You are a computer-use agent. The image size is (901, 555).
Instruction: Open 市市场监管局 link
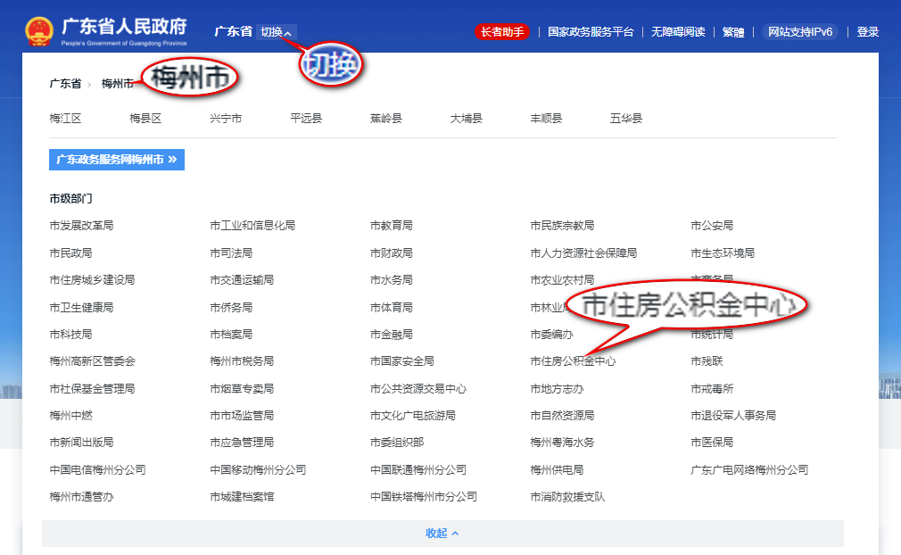point(242,416)
